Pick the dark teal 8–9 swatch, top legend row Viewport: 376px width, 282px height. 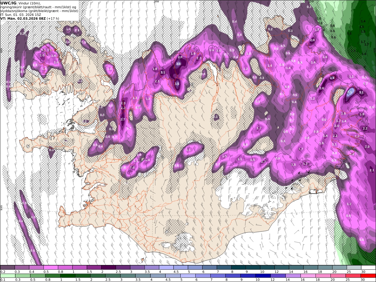[x=239, y=268]
